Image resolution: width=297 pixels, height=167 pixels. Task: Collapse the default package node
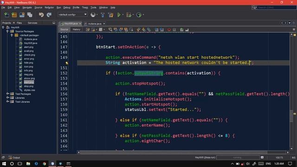tap(12, 35)
